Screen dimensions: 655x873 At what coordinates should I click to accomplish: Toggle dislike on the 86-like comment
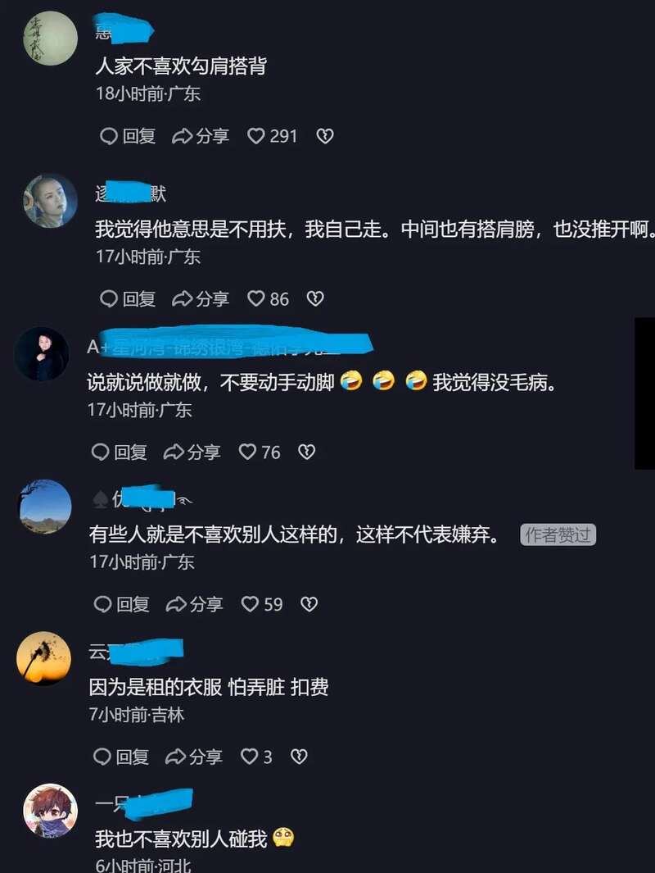click(315, 299)
